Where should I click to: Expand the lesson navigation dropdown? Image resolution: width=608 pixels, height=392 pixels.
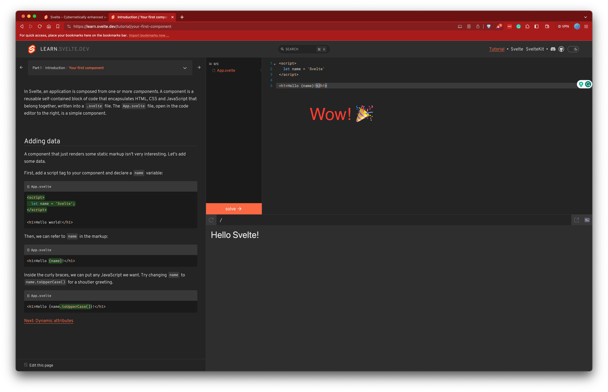coord(185,68)
